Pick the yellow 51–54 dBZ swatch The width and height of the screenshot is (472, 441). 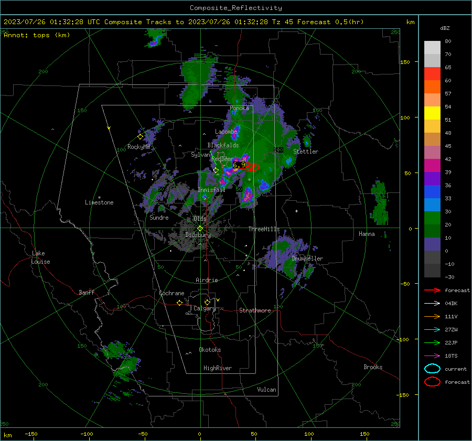432,113
